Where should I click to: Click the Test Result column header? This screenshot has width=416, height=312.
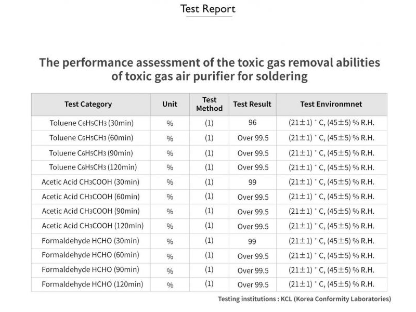252,104
